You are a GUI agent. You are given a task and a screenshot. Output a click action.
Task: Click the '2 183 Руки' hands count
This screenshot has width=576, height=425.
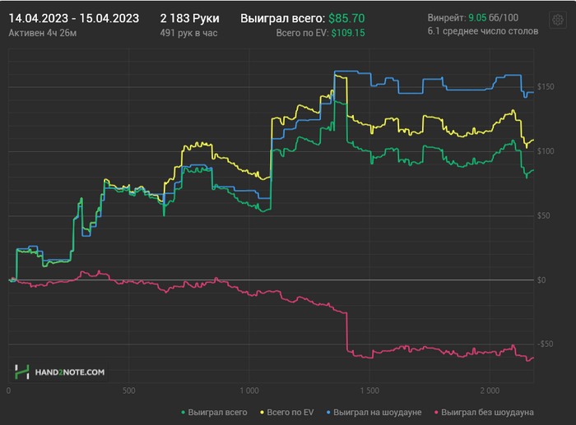point(189,18)
